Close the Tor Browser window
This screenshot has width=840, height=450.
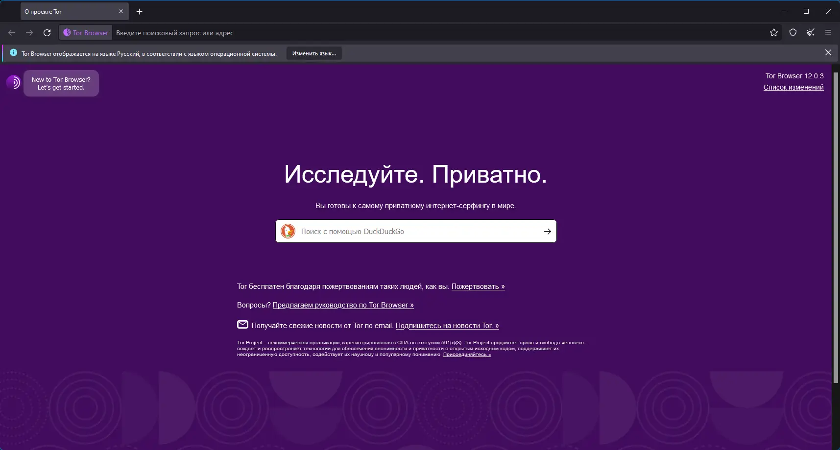click(829, 11)
